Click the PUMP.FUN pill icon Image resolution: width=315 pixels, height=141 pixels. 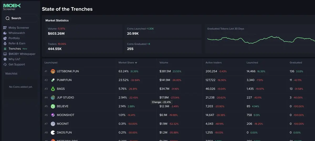(x=53, y=80)
